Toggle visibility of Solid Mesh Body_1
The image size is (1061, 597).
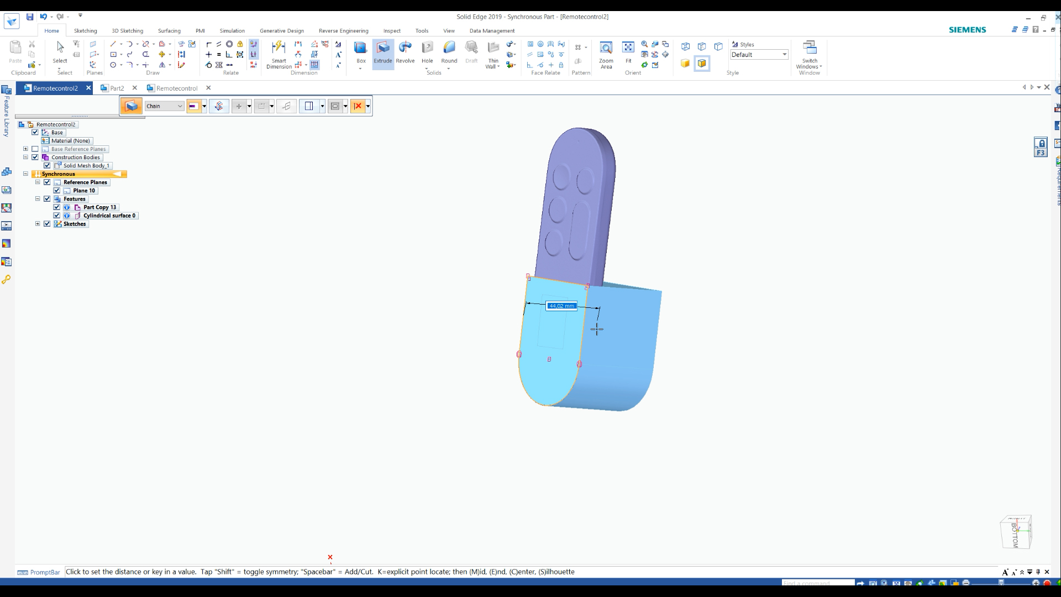click(48, 165)
